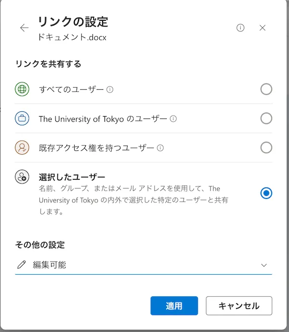Select the 選択したユーザー radio button

[x=266, y=193]
